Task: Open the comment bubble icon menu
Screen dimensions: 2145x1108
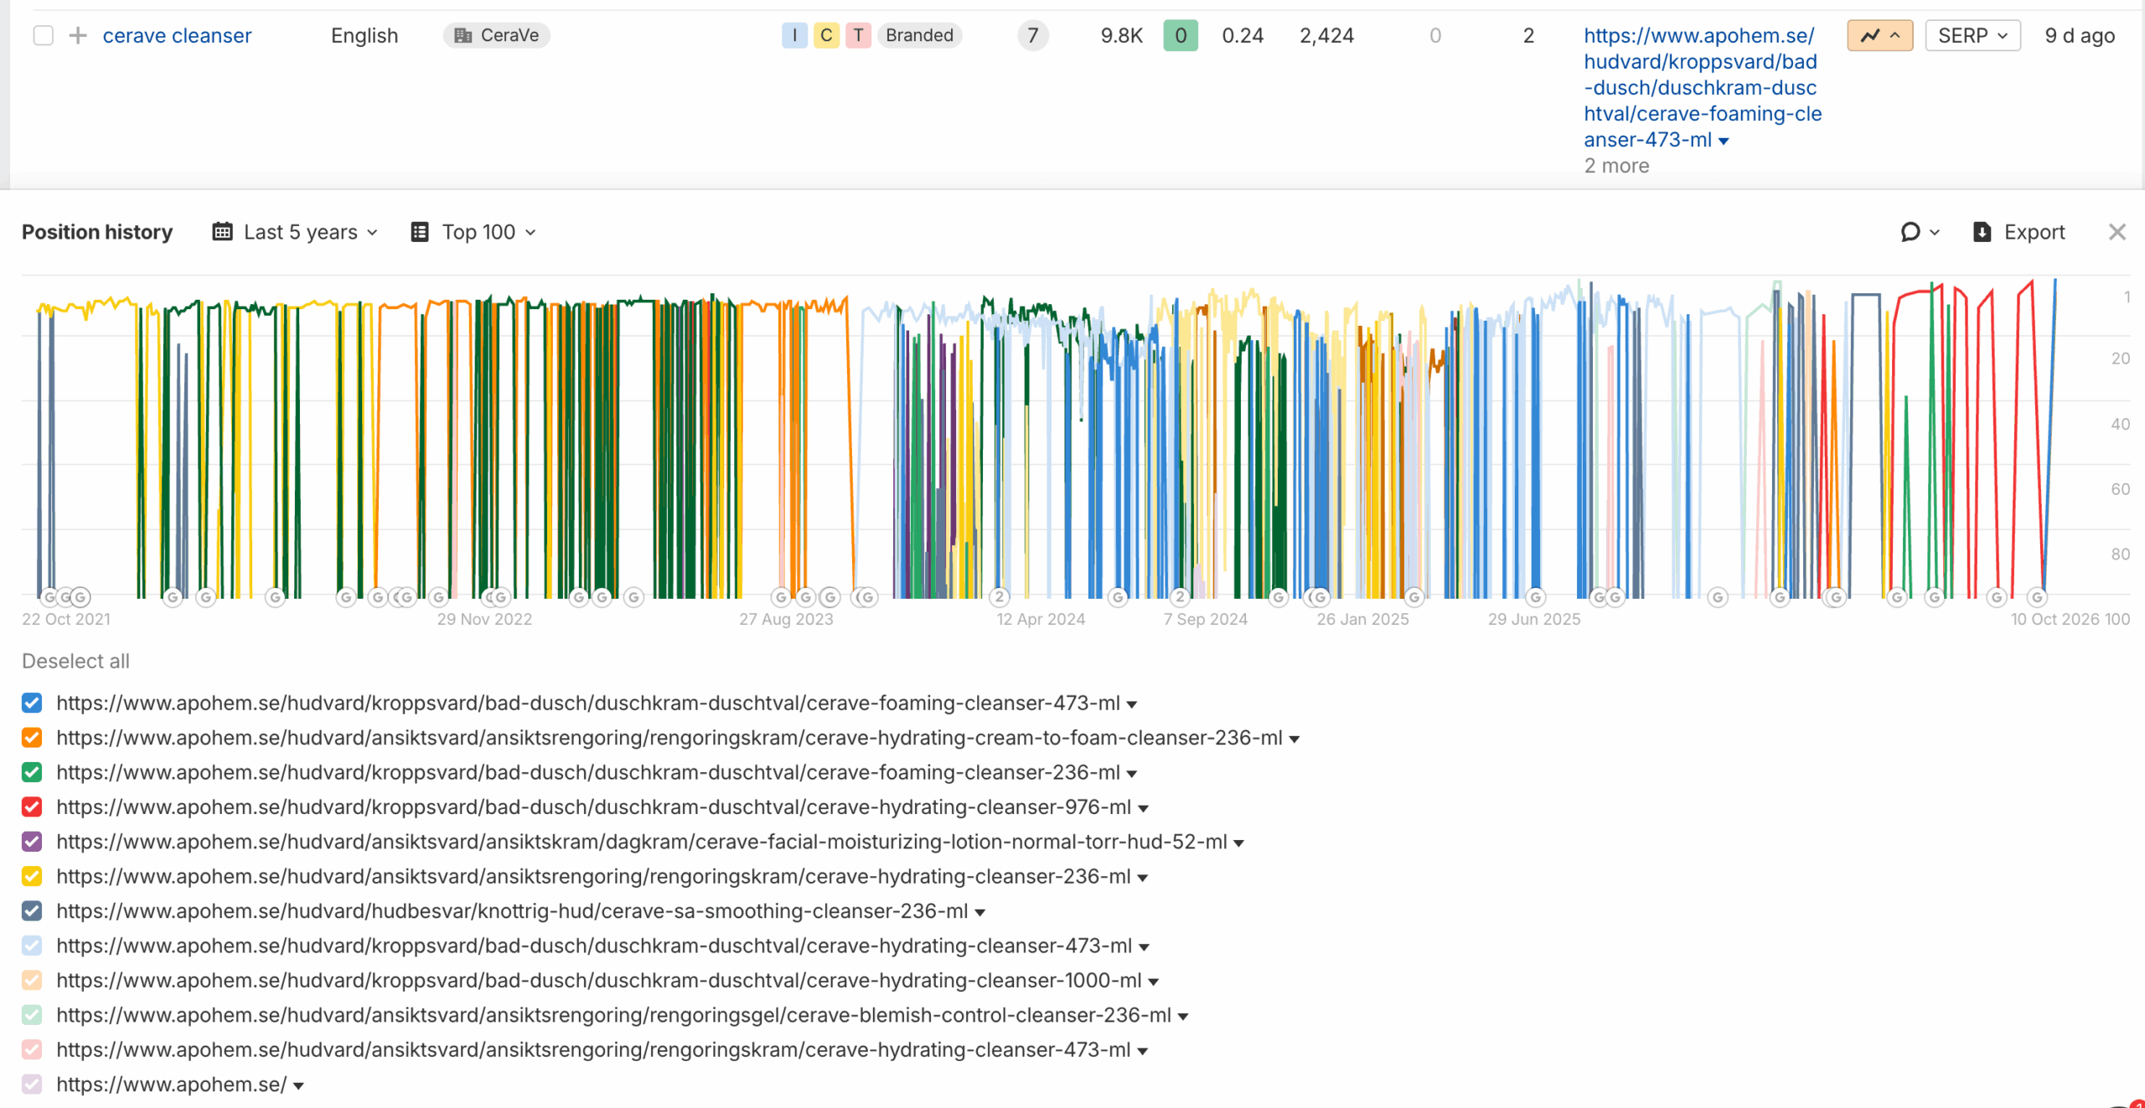Action: (x=1920, y=232)
